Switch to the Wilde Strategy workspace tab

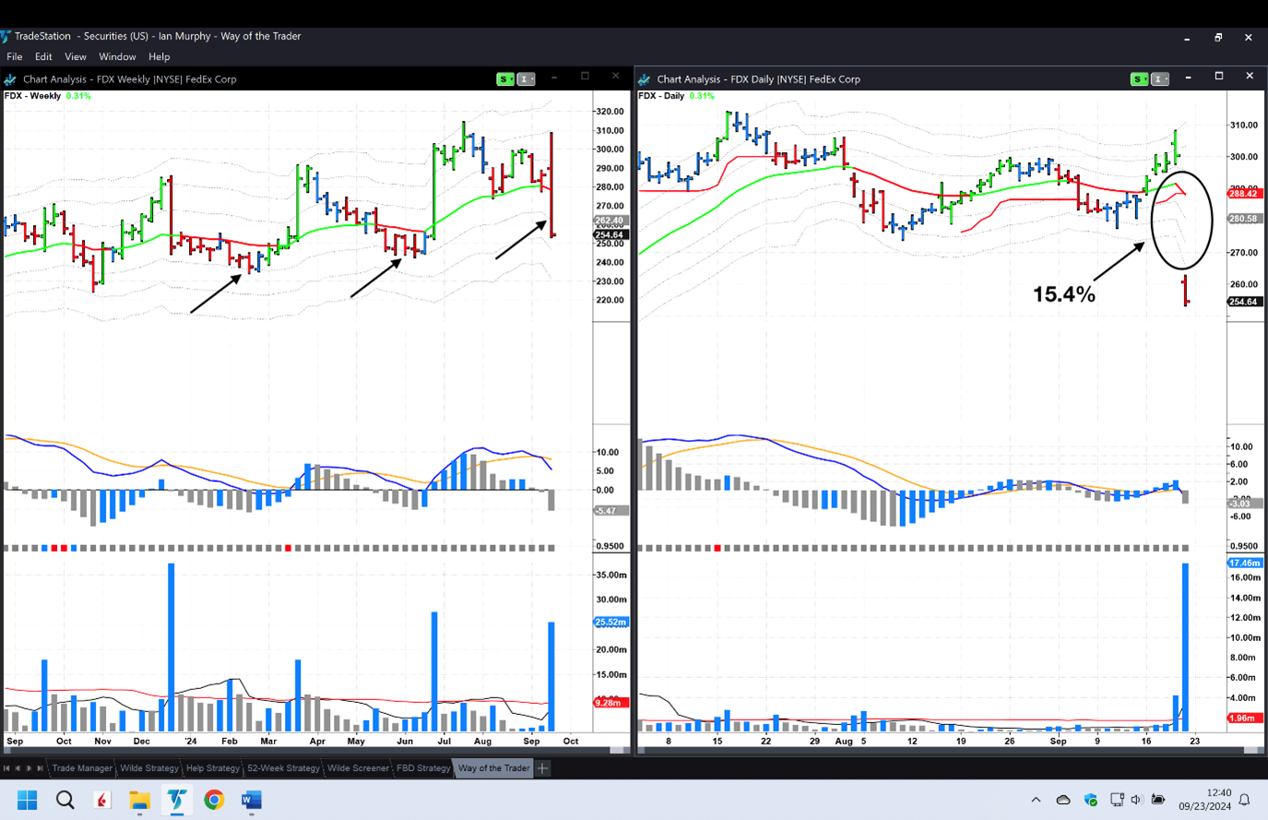pyautogui.click(x=148, y=768)
